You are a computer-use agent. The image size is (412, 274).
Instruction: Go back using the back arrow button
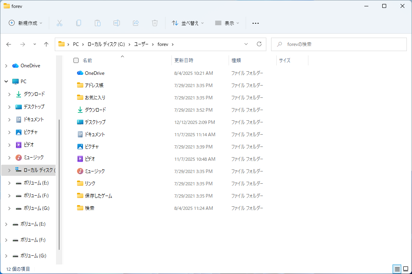(x=9, y=44)
